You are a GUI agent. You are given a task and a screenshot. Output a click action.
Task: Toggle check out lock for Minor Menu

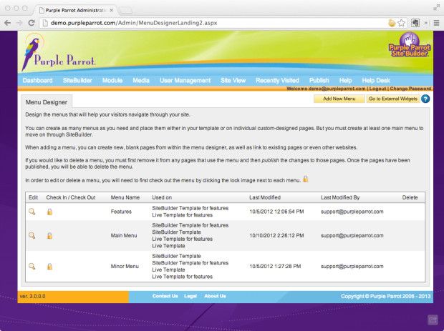[x=49, y=266]
